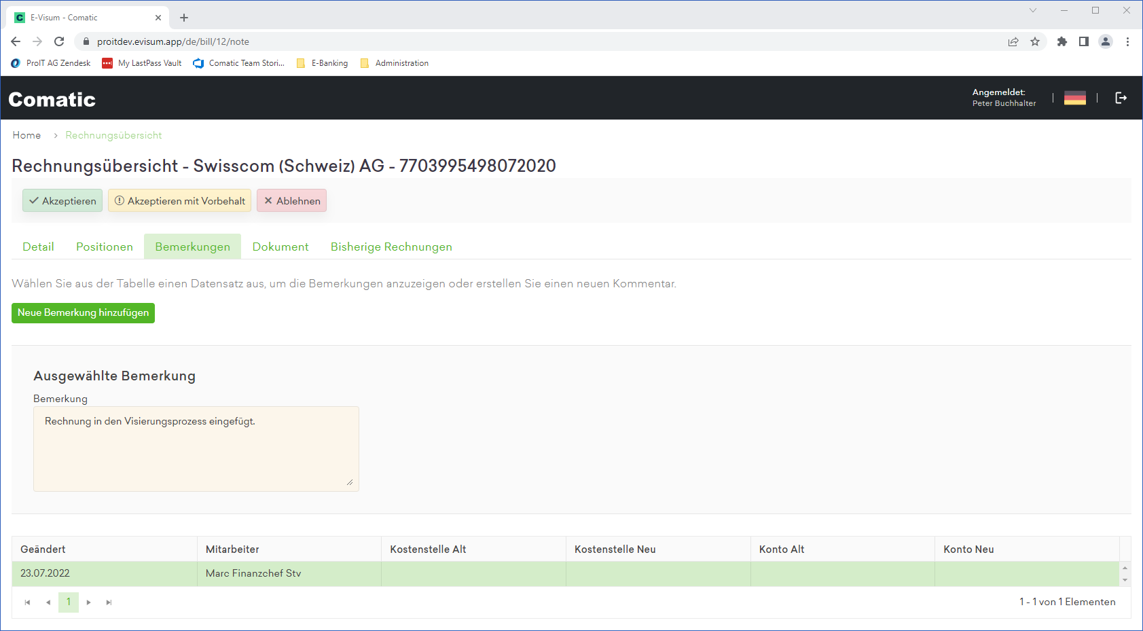
Task: Open the Administration bookmark folder
Action: click(x=395, y=63)
